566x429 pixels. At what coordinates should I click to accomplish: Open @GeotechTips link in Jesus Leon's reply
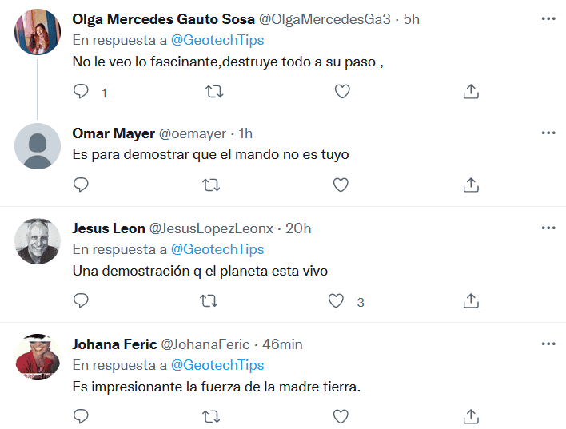pos(217,250)
